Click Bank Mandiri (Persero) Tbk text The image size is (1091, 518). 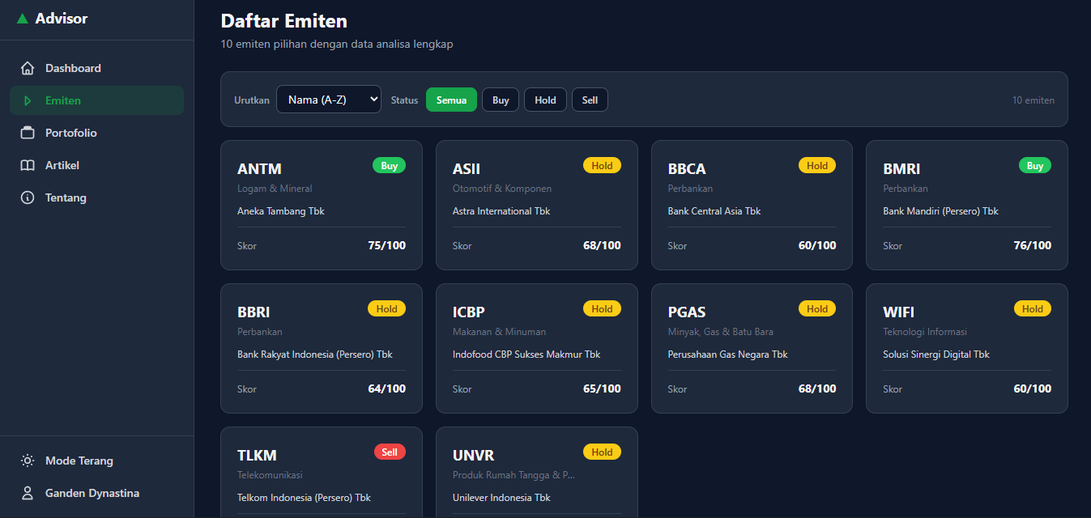(x=940, y=211)
